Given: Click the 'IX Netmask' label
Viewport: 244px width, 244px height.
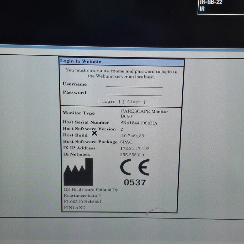Looking at the screenshot, I should pos(77,154).
